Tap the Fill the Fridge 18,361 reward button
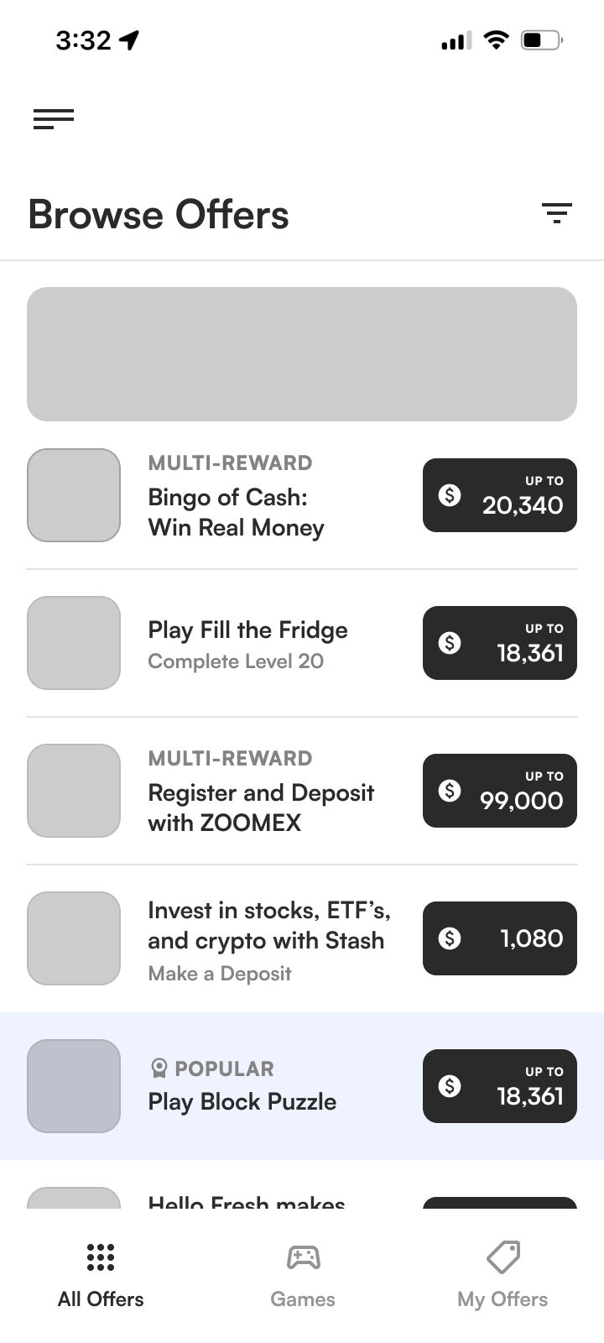Viewport: 604px width, 1343px height. pyautogui.click(x=500, y=643)
